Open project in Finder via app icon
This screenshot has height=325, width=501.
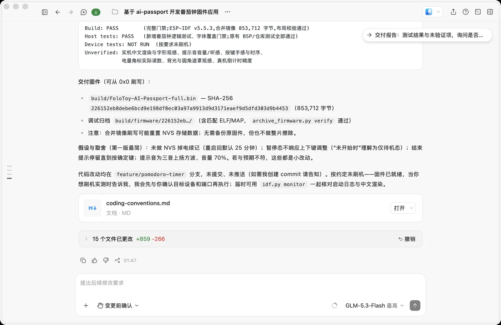click(429, 12)
